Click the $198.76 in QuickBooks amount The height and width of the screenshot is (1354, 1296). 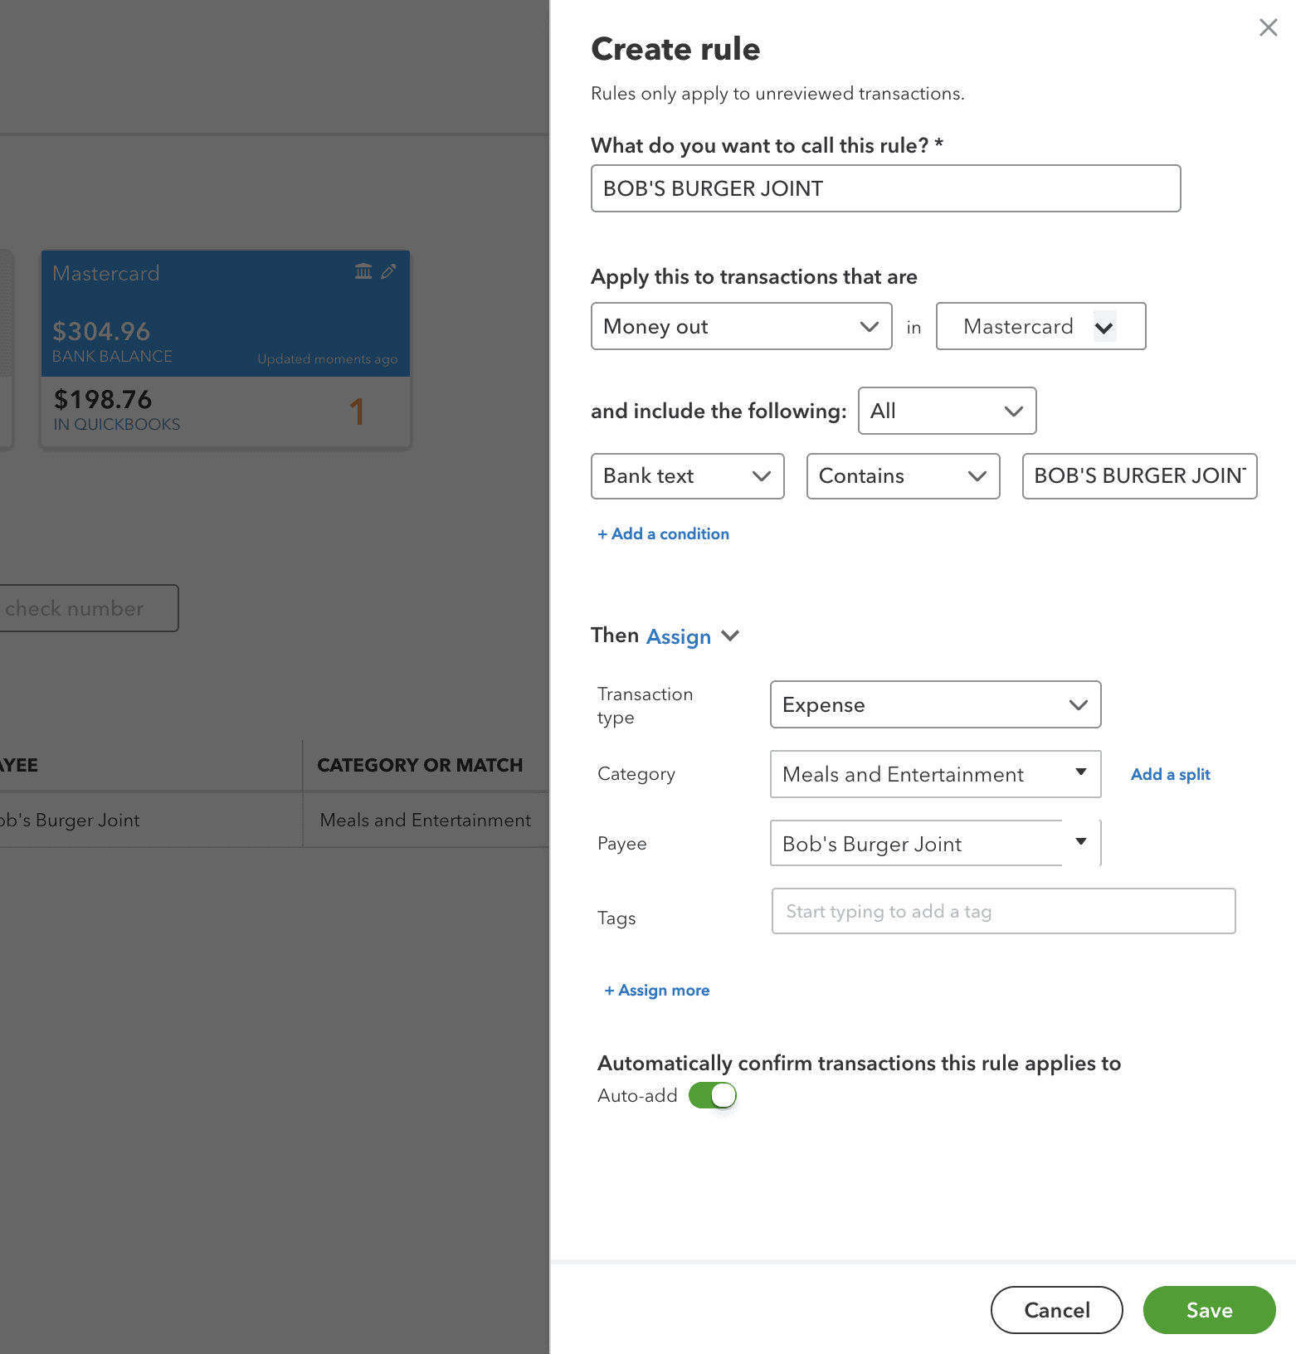point(103,400)
